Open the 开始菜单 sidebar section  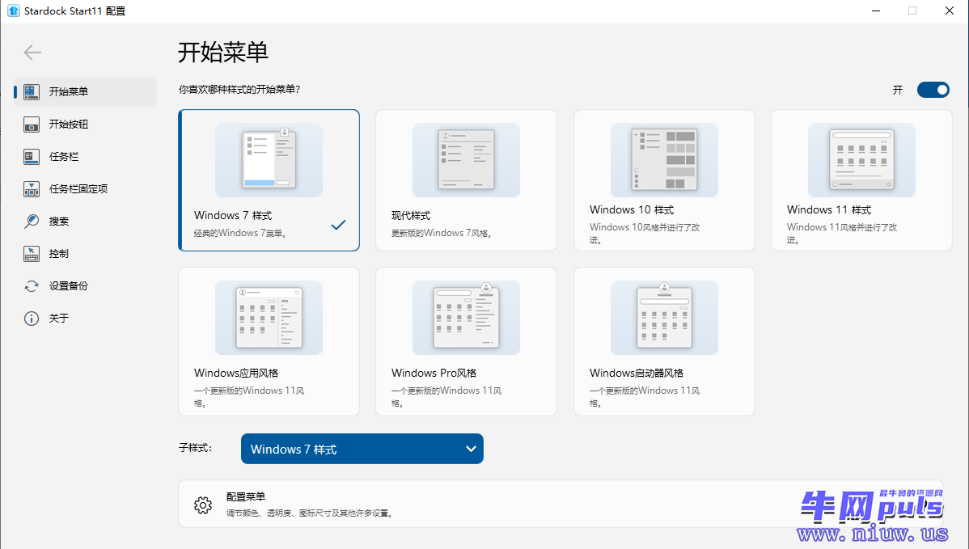[85, 92]
